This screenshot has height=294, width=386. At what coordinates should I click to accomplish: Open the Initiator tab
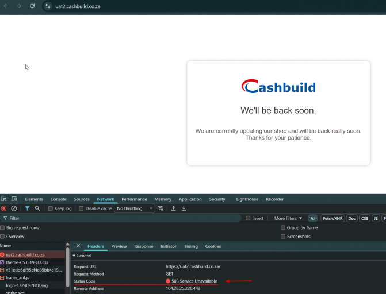coord(169,246)
